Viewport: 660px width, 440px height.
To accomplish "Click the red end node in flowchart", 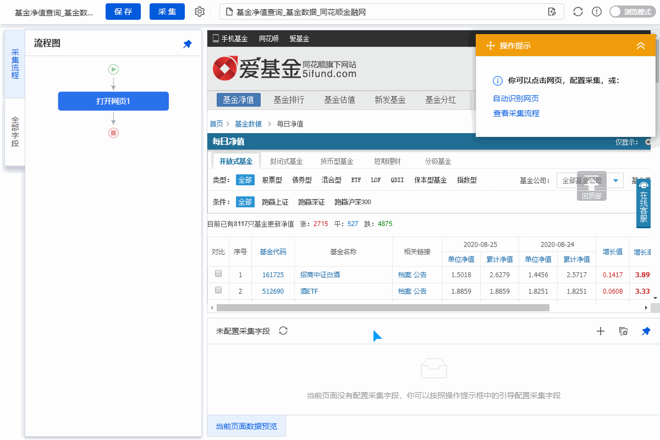I will click(x=113, y=133).
